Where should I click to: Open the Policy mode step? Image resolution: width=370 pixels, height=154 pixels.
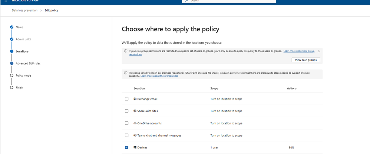(x=23, y=76)
